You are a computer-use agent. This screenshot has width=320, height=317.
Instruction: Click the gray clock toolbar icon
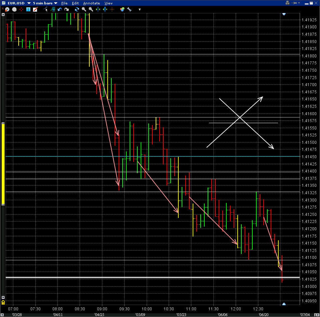14,9
